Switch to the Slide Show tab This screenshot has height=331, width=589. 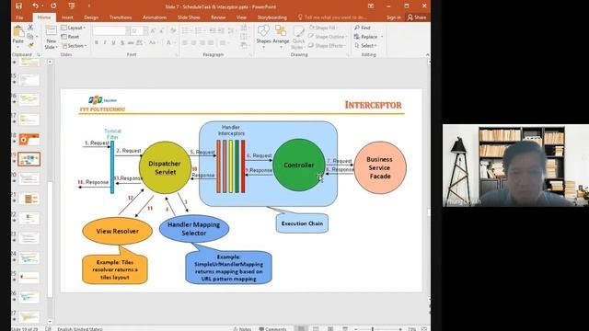pyautogui.click(x=189, y=17)
